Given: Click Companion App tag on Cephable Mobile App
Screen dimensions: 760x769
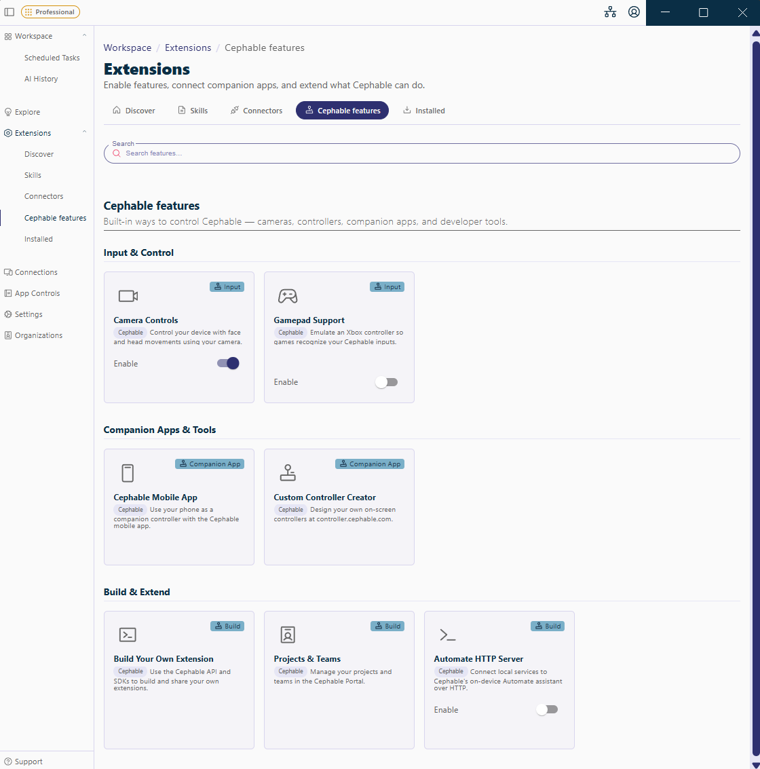Looking at the screenshot, I should [x=210, y=464].
